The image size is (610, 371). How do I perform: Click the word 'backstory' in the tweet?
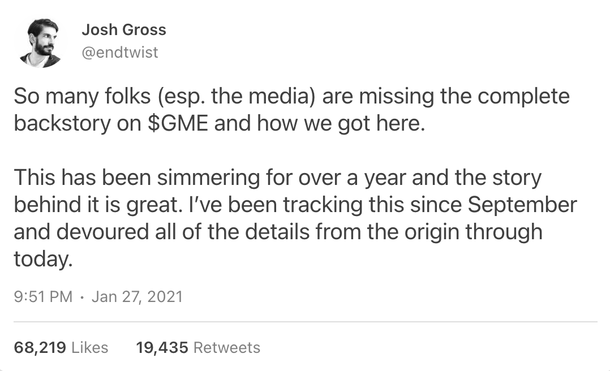click(x=62, y=124)
